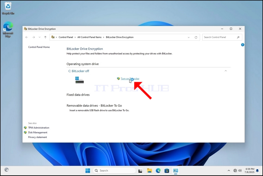Image resolution: width=263 pixels, height=176 pixels.
Task: Click the BitLocker window title bar icon
Action: 26,29
